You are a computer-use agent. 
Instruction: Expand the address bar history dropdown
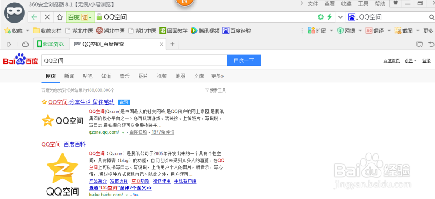click(x=341, y=17)
